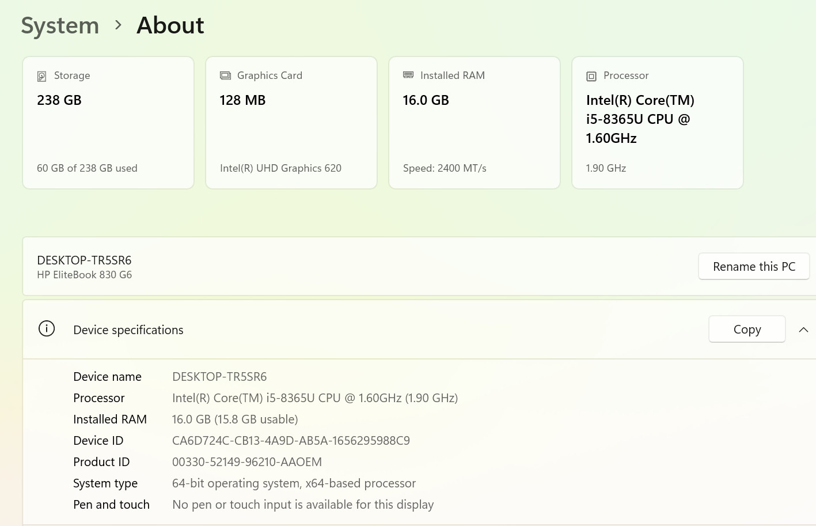Select the '1.90 GHz' text in Processor card

606,168
